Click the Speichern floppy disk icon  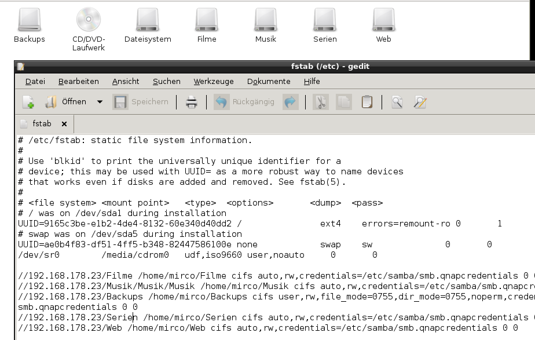tap(120, 102)
